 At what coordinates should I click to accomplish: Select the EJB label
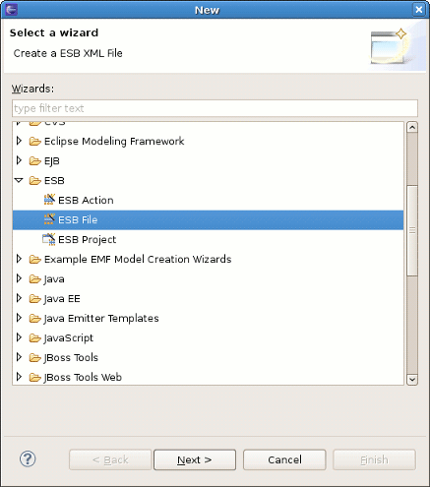pos(52,161)
